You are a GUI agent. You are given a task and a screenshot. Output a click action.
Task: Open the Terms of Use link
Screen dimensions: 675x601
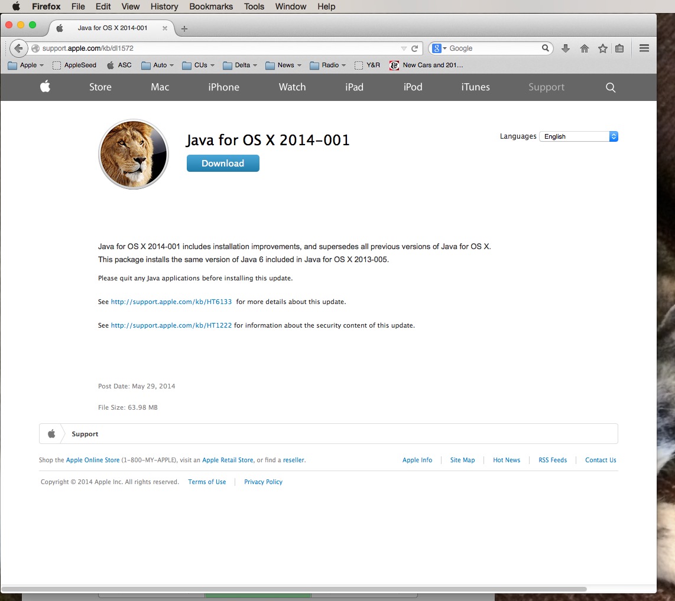coord(207,482)
